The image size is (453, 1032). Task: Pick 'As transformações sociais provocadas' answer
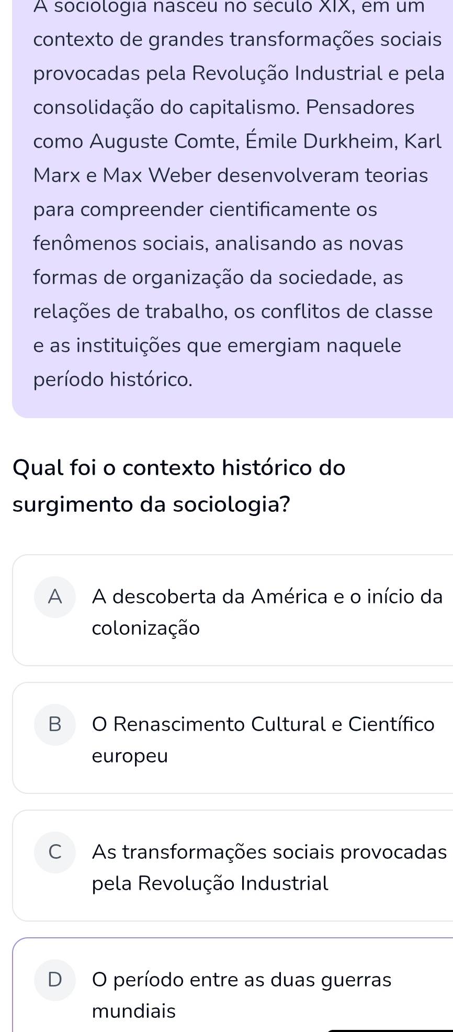coord(269,852)
